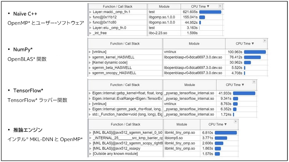Click Function / Call Stack header in Naïve C++ table

point(118,7)
